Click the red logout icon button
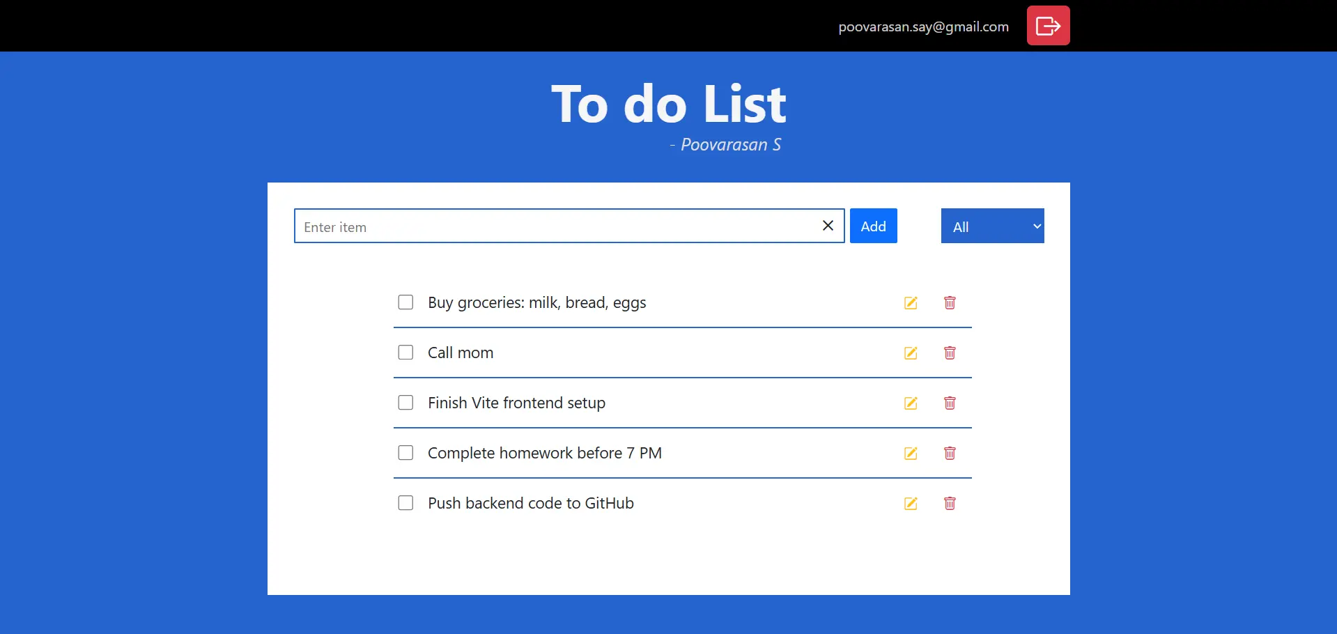 click(1048, 26)
